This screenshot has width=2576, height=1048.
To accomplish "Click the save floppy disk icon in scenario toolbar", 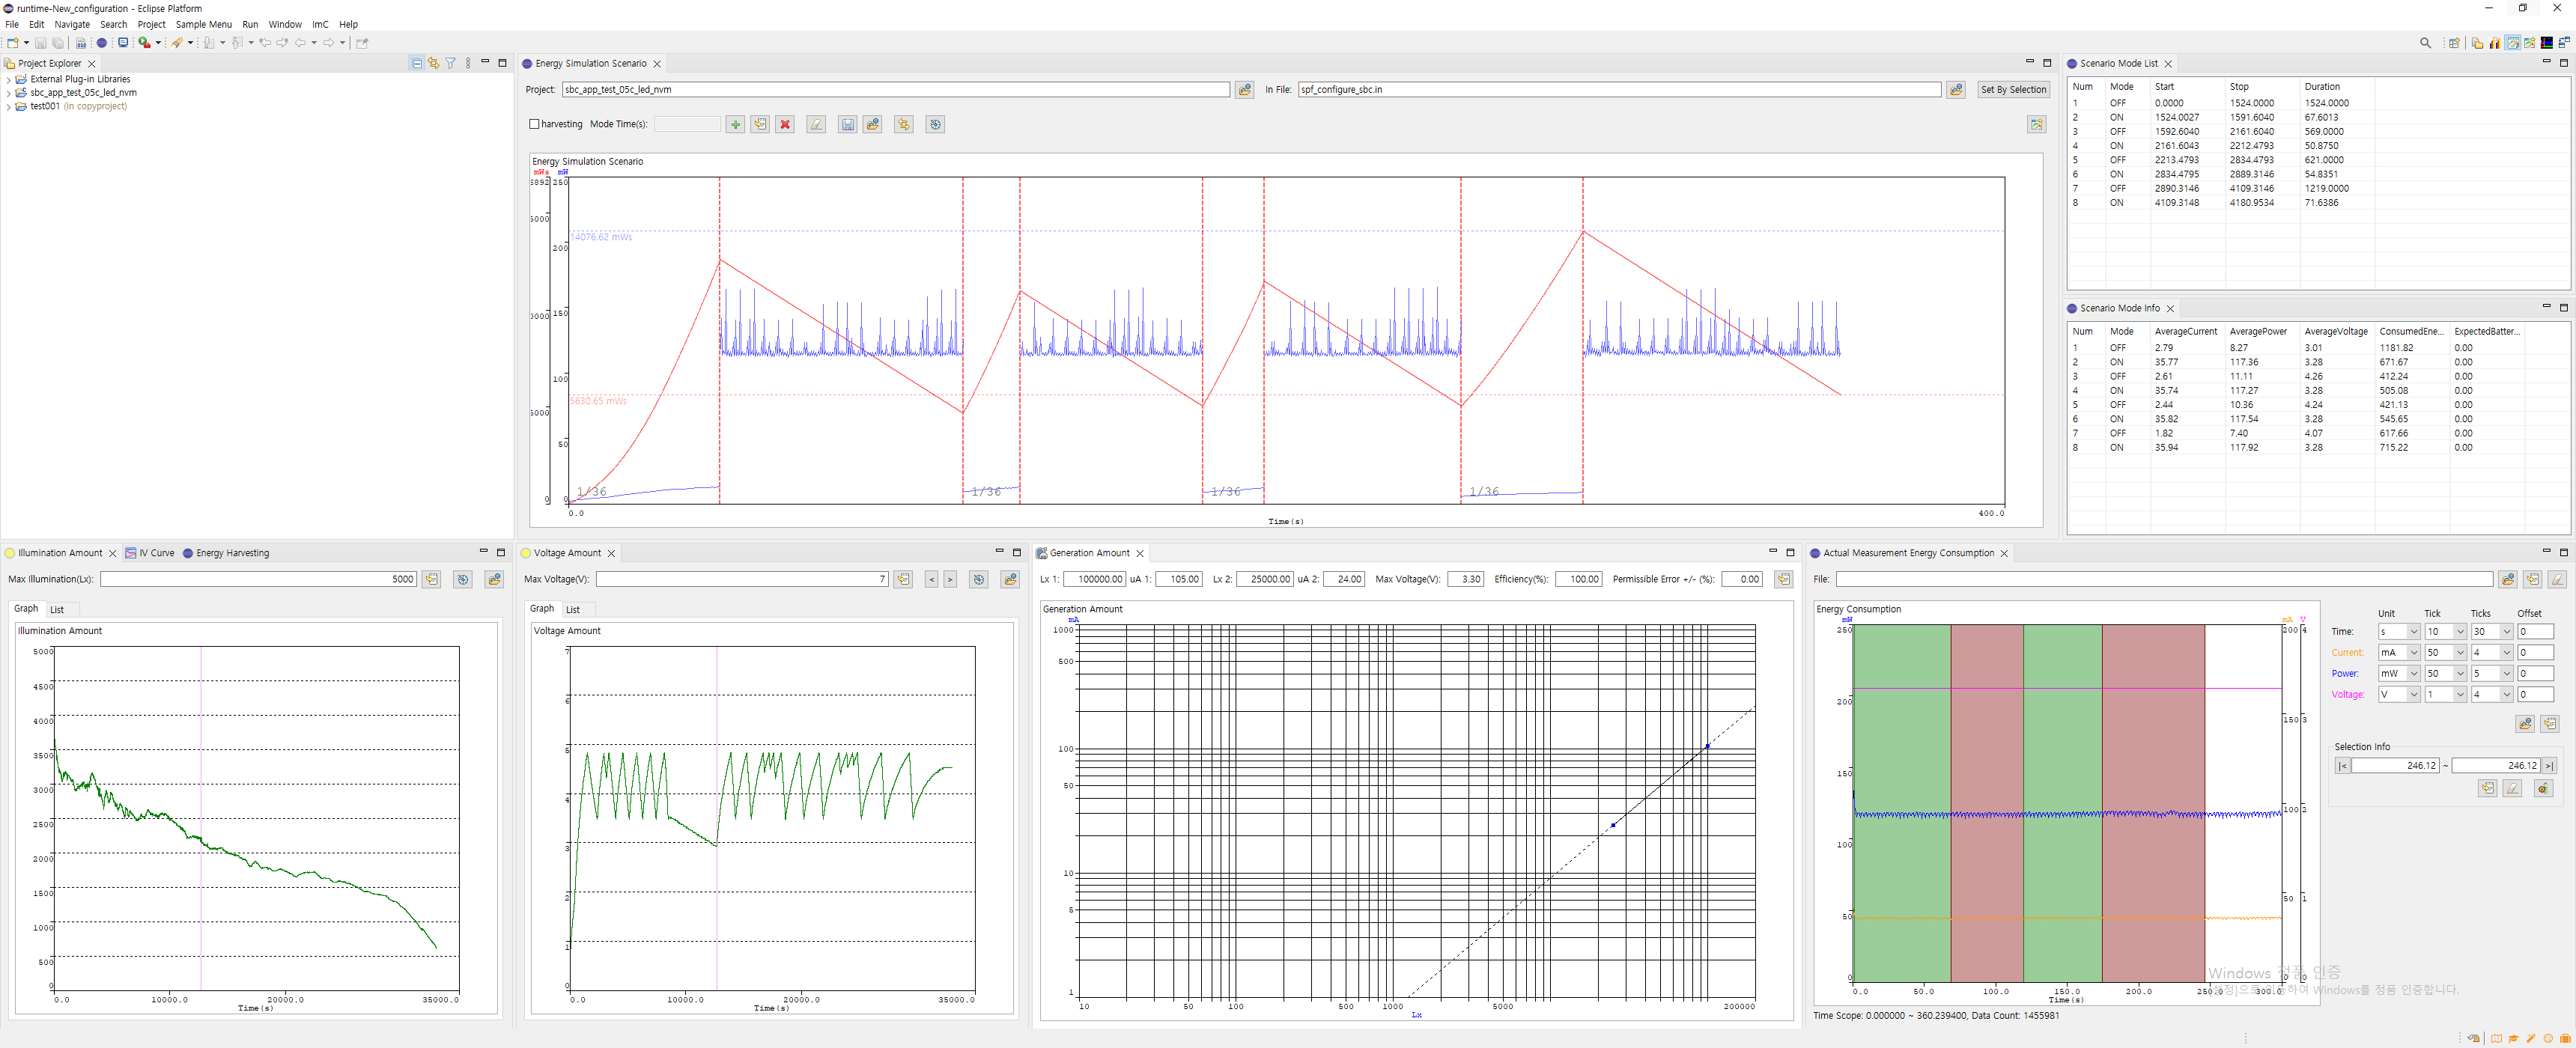I will pyautogui.click(x=847, y=124).
